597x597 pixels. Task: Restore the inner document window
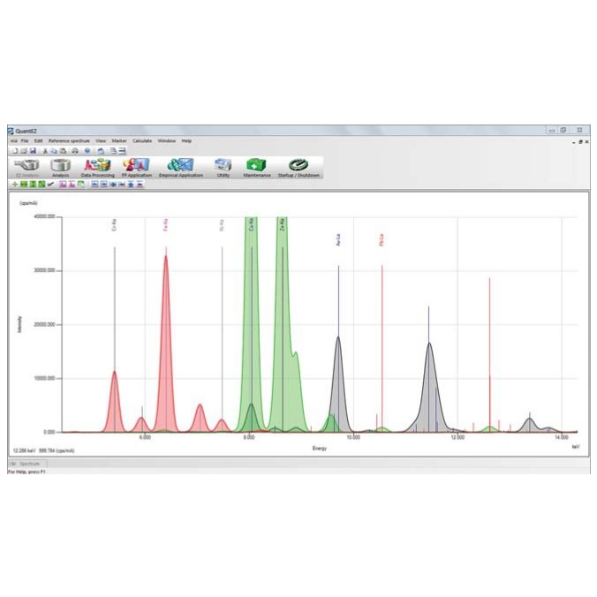click(579, 140)
